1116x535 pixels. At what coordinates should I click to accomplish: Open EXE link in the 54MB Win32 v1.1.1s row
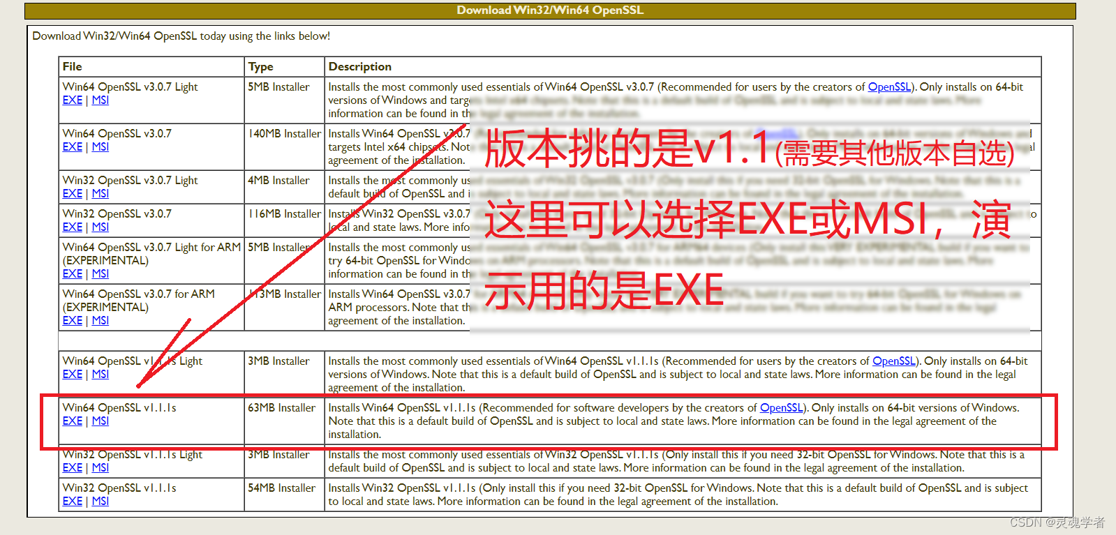click(x=73, y=502)
